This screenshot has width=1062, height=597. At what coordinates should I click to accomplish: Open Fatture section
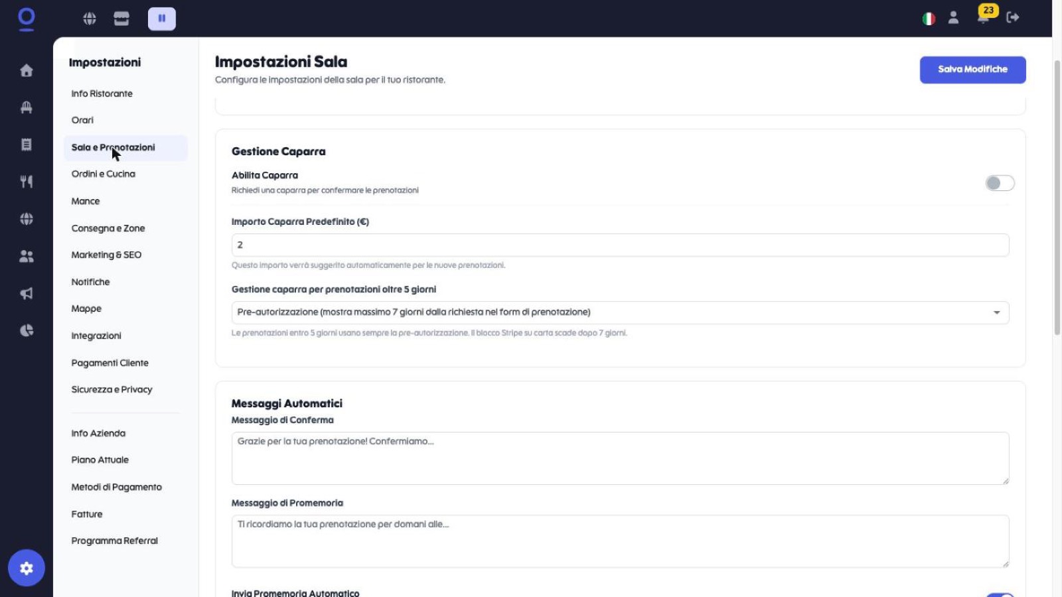tap(87, 514)
